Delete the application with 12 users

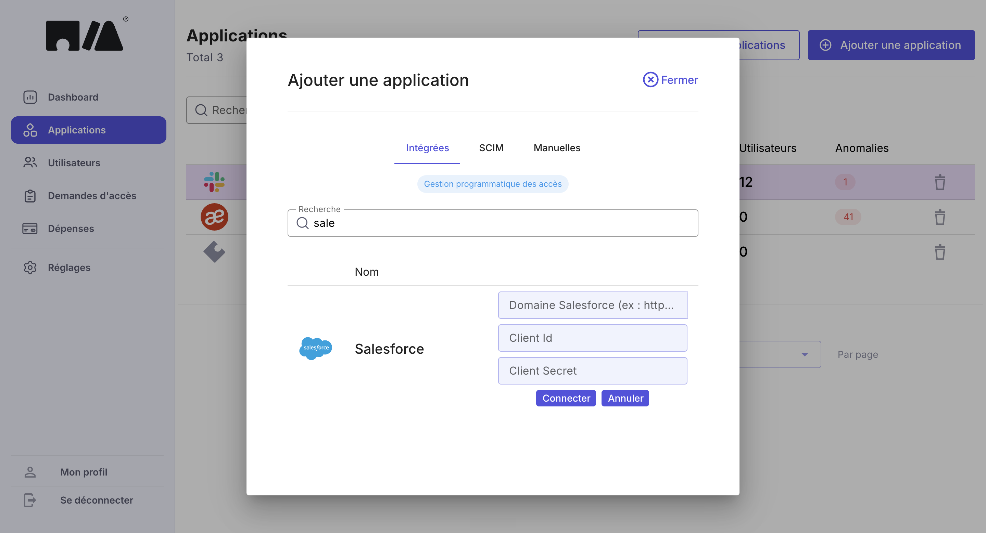[940, 182]
